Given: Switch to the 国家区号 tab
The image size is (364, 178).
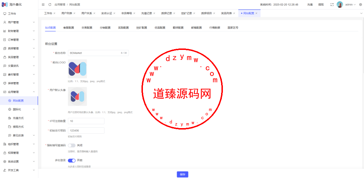Looking at the screenshot, I should click(x=233, y=28).
